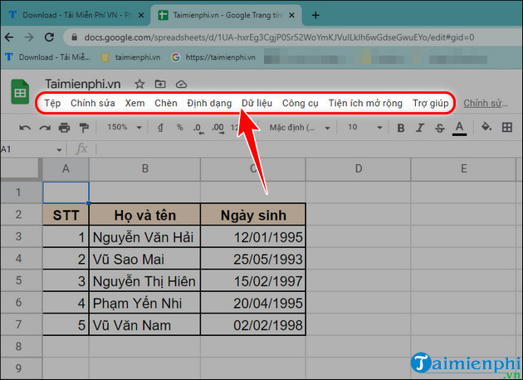523x380 pixels.
Task: Toggle italic formatting
Action: pyautogui.click(x=420, y=128)
